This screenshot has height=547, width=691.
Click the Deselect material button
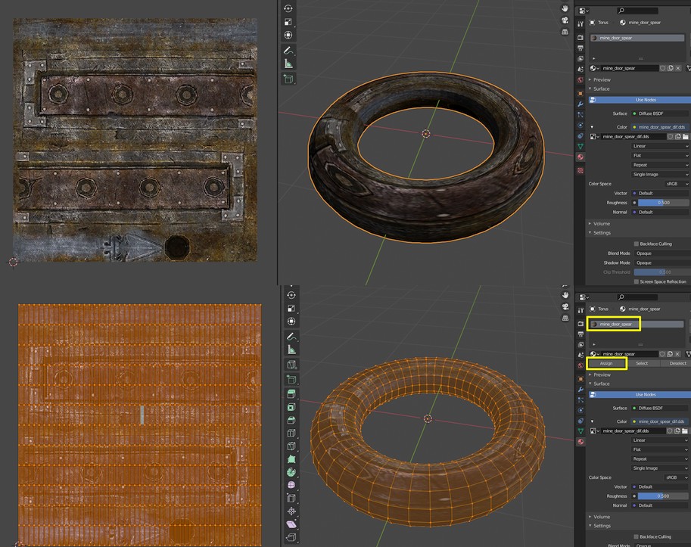click(x=677, y=363)
